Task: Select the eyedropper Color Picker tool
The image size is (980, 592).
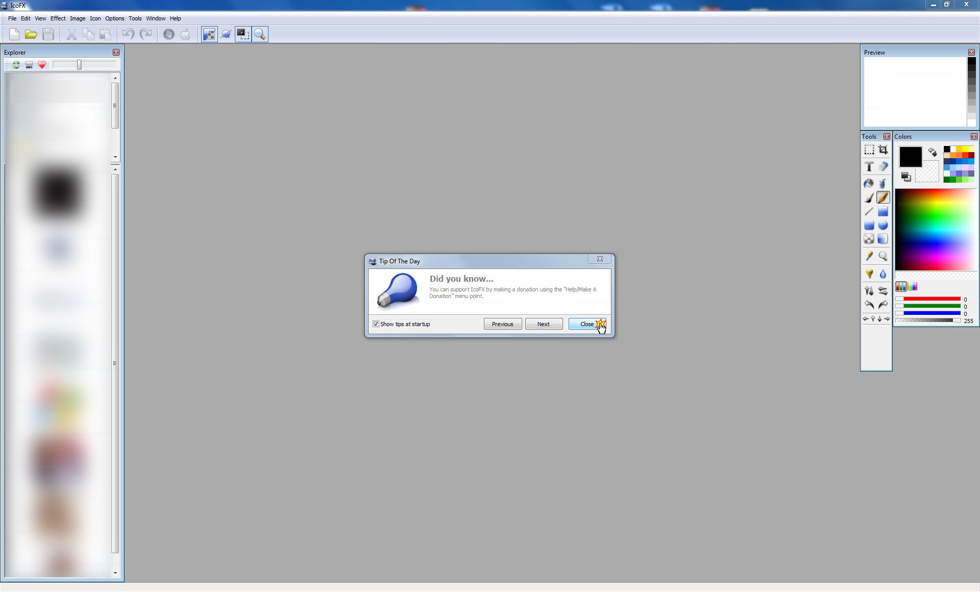Action: coord(869,256)
